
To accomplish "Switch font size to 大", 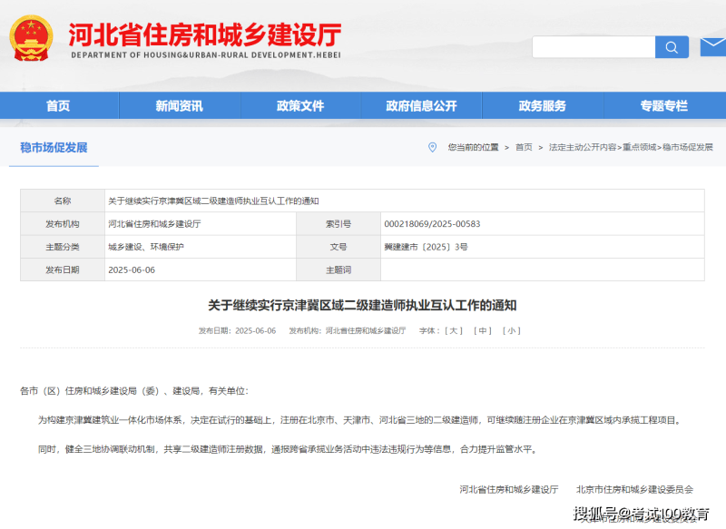I will [x=454, y=331].
